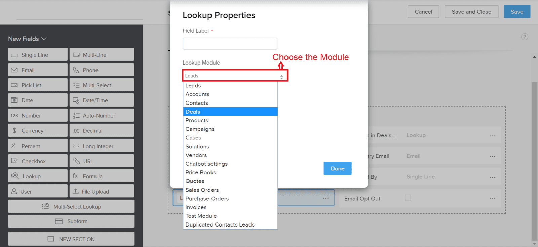The width and height of the screenshot is (538, 247).
Task: Choose the Email field envelope icon
Action: point(14,70)
